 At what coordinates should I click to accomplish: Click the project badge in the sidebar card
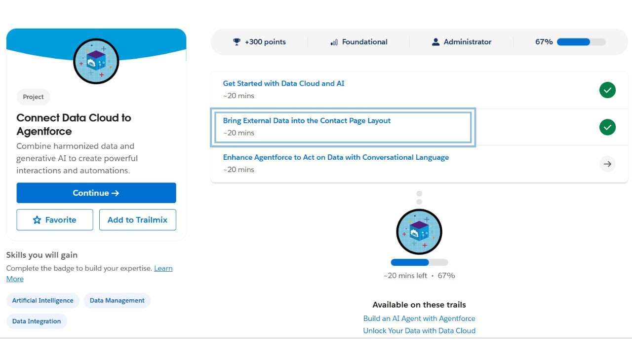pos(96,61)
